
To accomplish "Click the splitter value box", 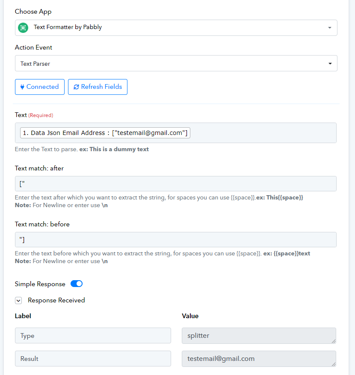I will [x=259, y=336].
